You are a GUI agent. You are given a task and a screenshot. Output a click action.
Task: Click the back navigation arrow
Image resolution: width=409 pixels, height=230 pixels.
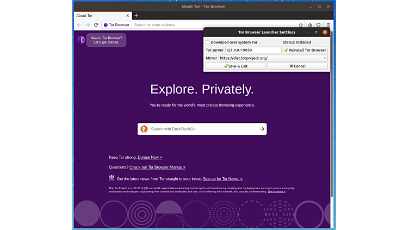79,25
